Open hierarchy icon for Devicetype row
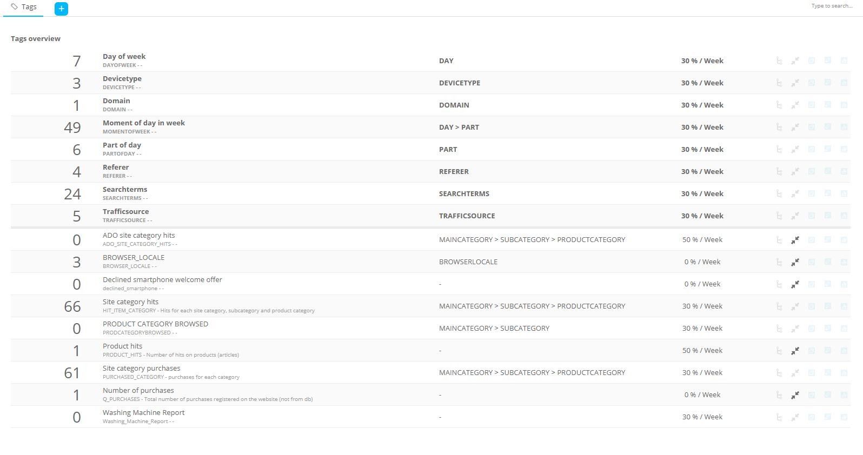The width and height of the screenshot is (863, 455). [779, 83]
